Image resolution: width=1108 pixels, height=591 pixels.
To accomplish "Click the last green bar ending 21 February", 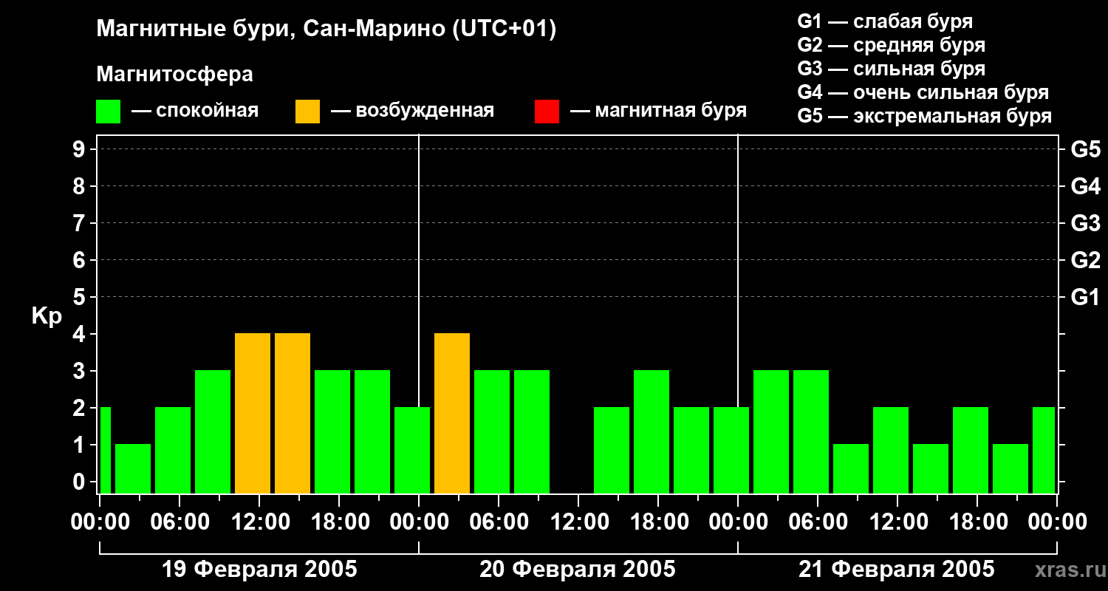I will click(x=1044, y=450).
